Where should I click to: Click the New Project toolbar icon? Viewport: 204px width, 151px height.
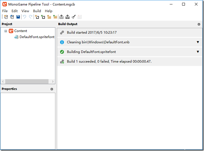[x=6, y=17]
